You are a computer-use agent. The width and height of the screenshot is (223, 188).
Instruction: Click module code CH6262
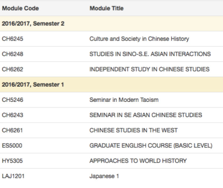(13, 69)
